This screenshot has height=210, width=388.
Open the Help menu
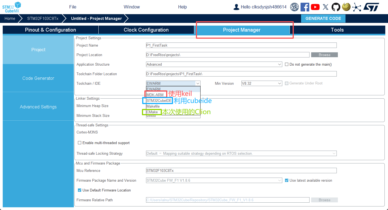point(183,7)
